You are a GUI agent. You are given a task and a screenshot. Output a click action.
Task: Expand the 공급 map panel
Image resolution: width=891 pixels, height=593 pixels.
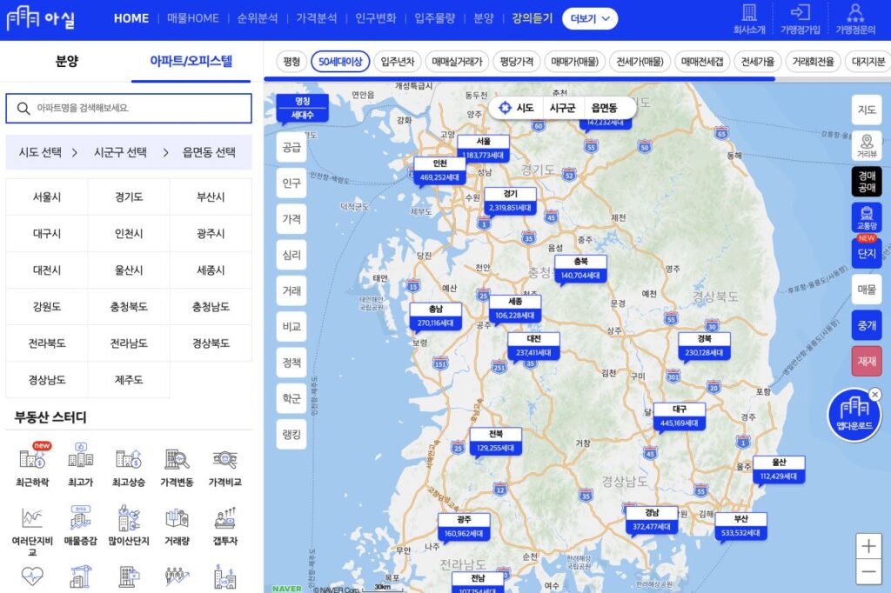(x=291, y=148)
